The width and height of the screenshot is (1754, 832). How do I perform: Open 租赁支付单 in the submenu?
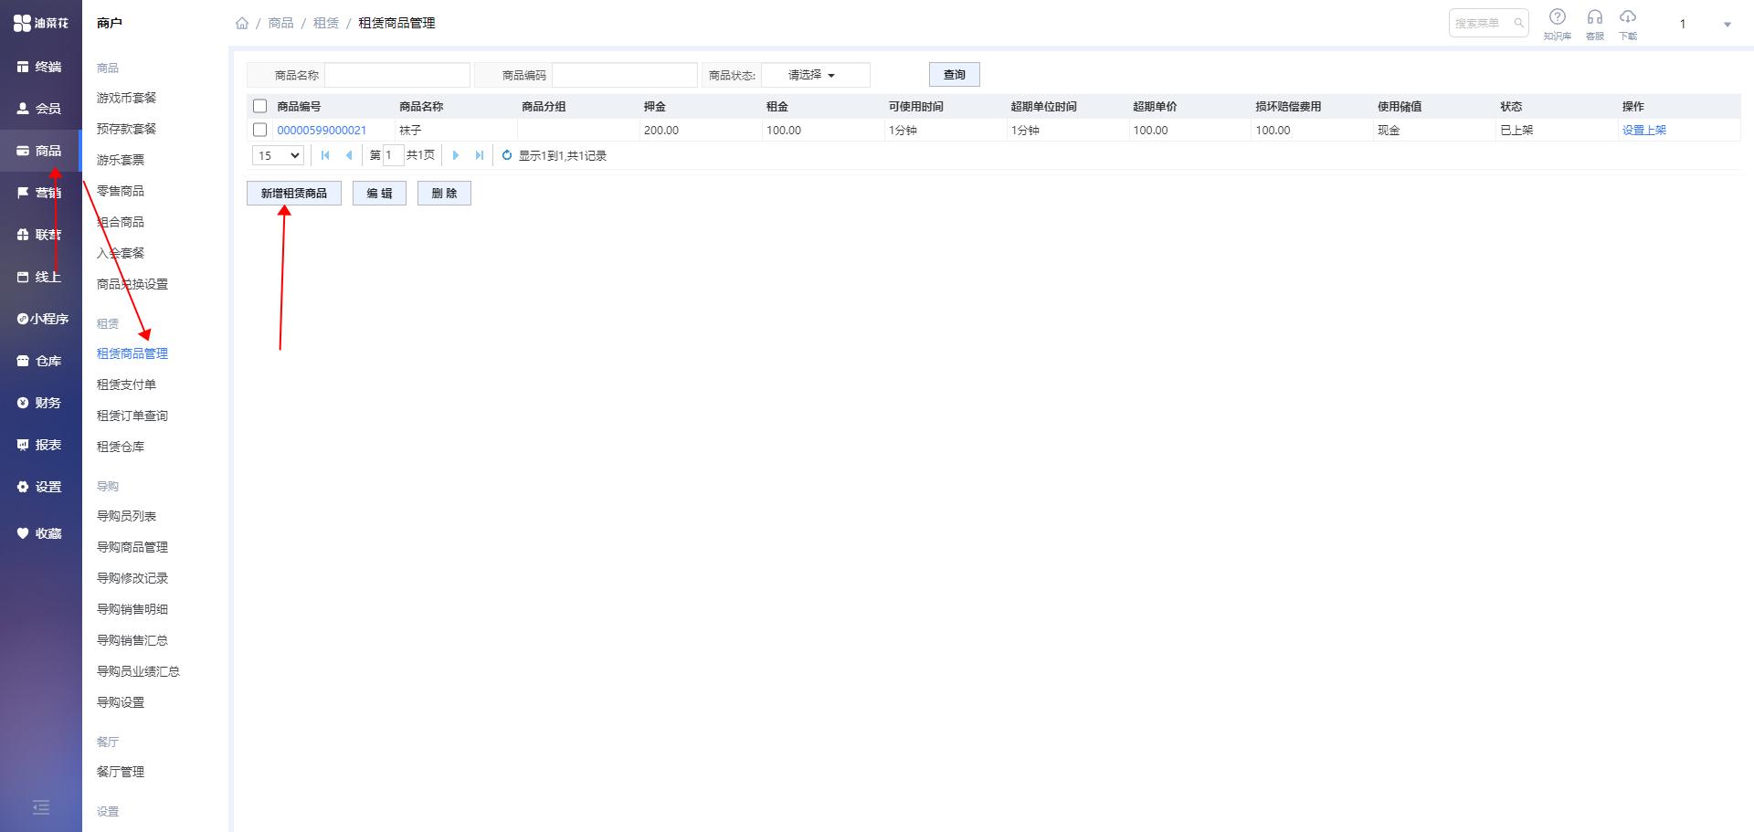point(127,384)
